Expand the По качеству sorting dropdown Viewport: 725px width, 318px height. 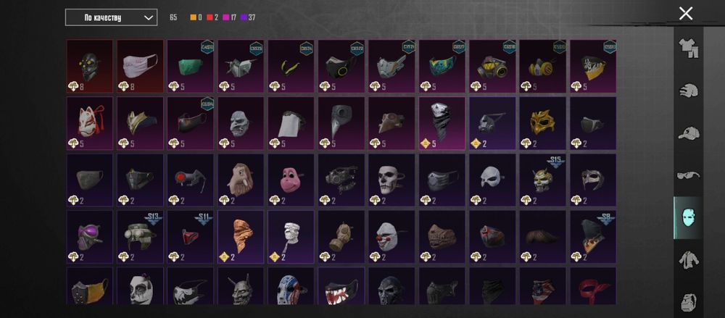point(111,17)
